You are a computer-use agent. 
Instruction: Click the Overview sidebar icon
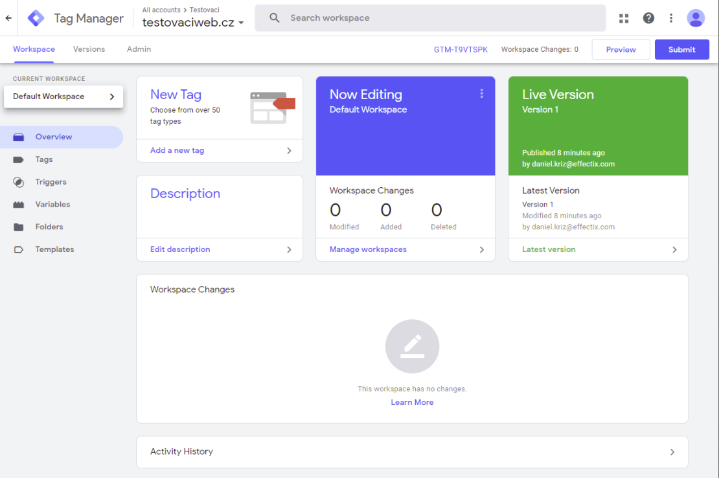pos(18,137)
